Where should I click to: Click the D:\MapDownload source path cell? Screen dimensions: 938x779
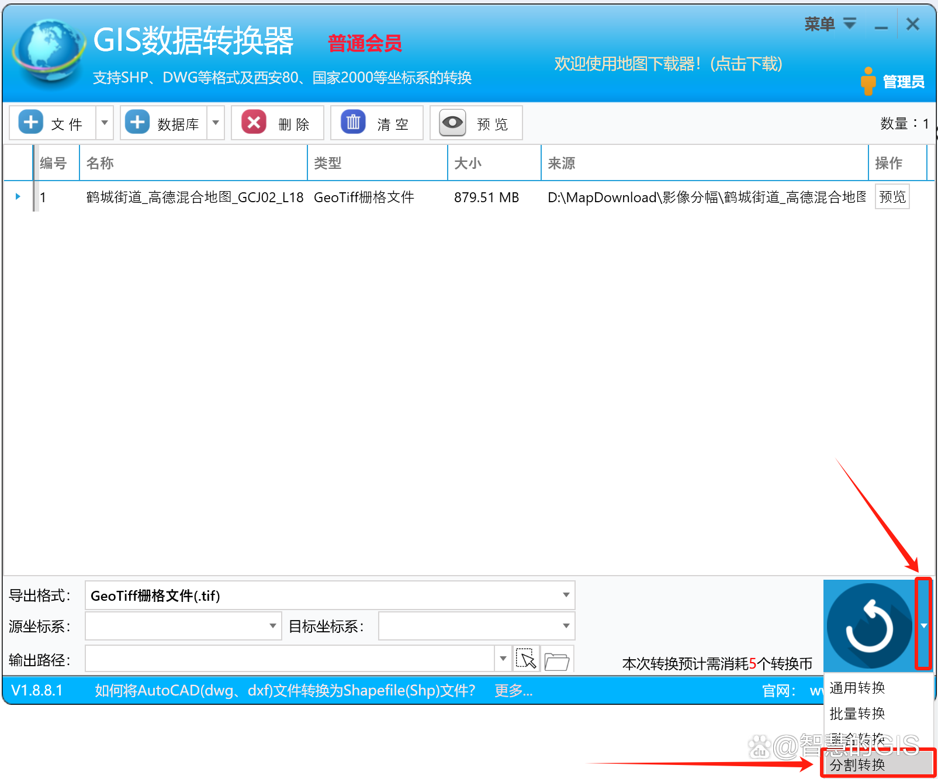(x=706, y=198)
